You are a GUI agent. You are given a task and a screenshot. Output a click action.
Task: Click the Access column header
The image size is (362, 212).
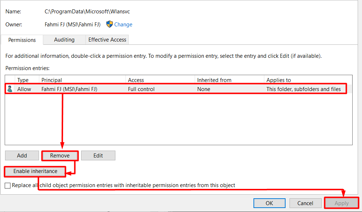(136, 80)
